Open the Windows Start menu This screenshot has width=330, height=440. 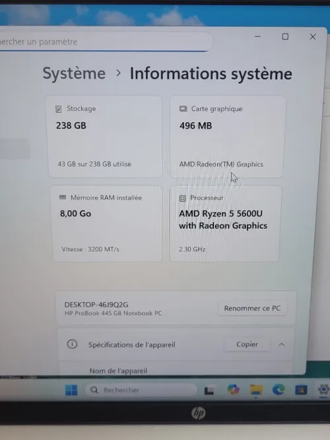pos(71,390)
